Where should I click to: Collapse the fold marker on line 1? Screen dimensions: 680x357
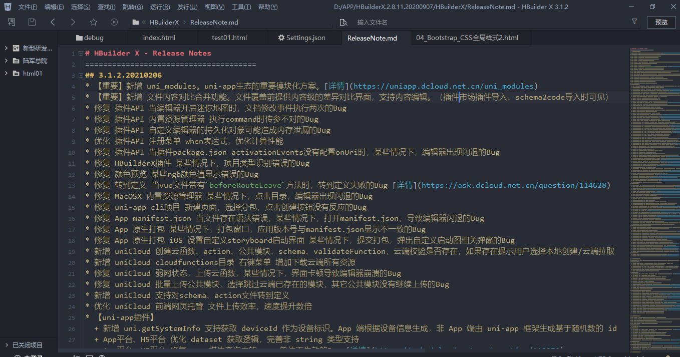click(80, 54)
